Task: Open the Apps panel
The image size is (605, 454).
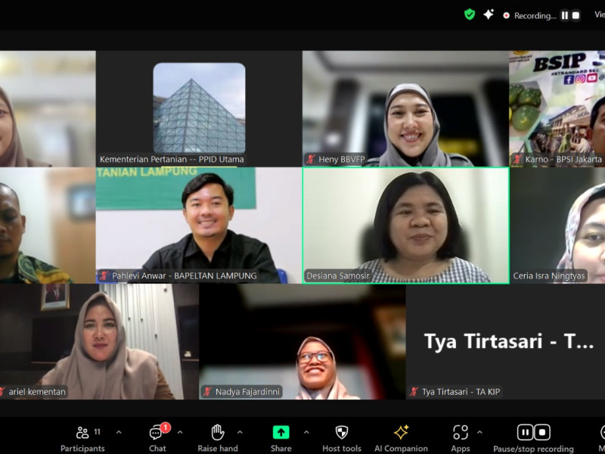Action: 460,437
